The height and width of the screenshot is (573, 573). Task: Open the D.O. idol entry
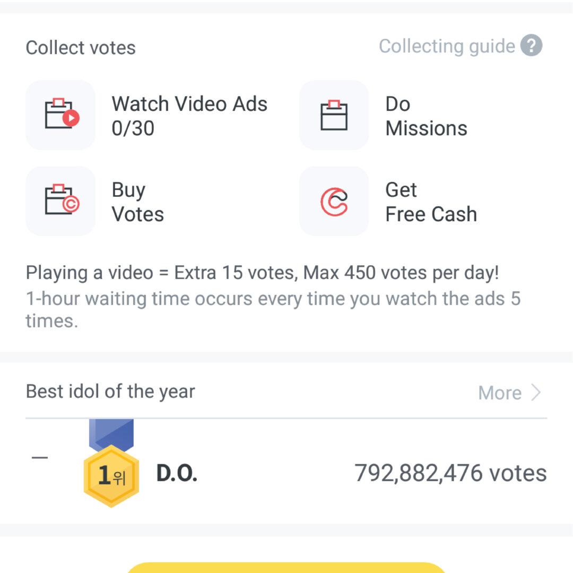pos(177,474)
